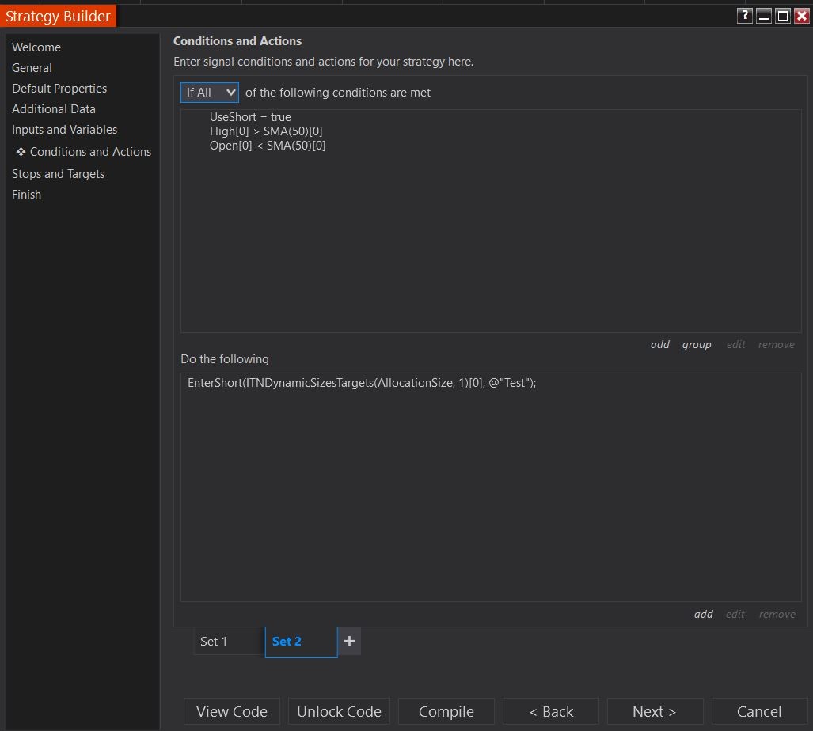Image resolution: width=813 pixels, height=731 pixels.
Task: Group the conditions via group link
Action: coord(697,344)
